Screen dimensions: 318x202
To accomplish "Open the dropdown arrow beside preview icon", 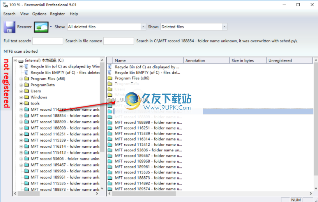I will coord(51,27).
